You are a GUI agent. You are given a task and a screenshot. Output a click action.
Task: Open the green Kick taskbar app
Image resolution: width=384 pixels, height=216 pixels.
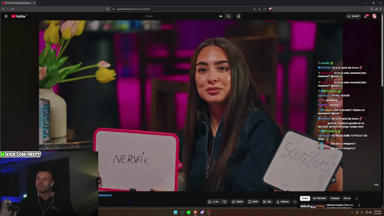click(189, 212)
